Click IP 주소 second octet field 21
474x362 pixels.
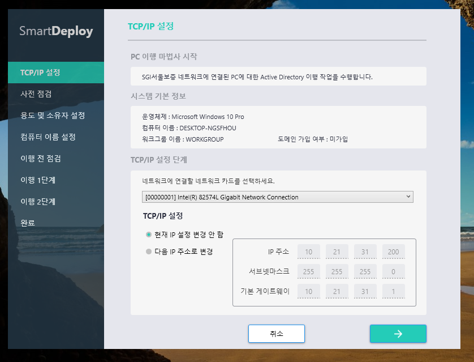[337, 252]
